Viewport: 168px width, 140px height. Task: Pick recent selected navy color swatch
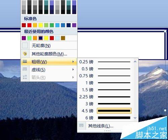point(41,38)
